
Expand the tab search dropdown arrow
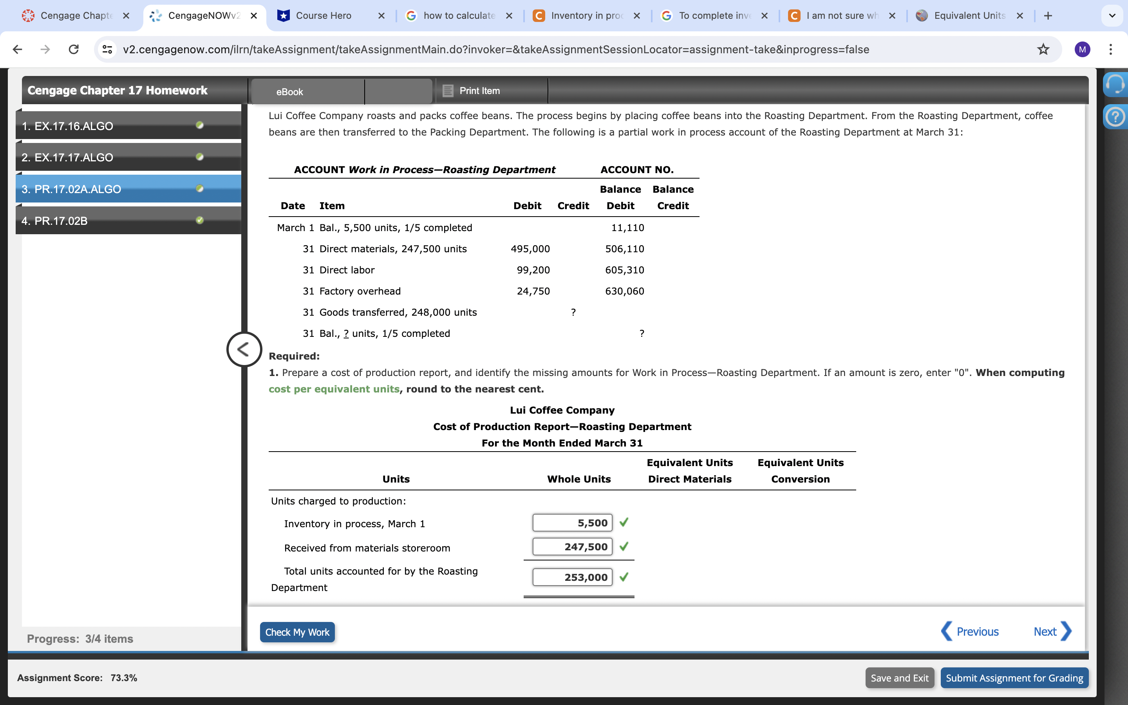point(1112,16)
